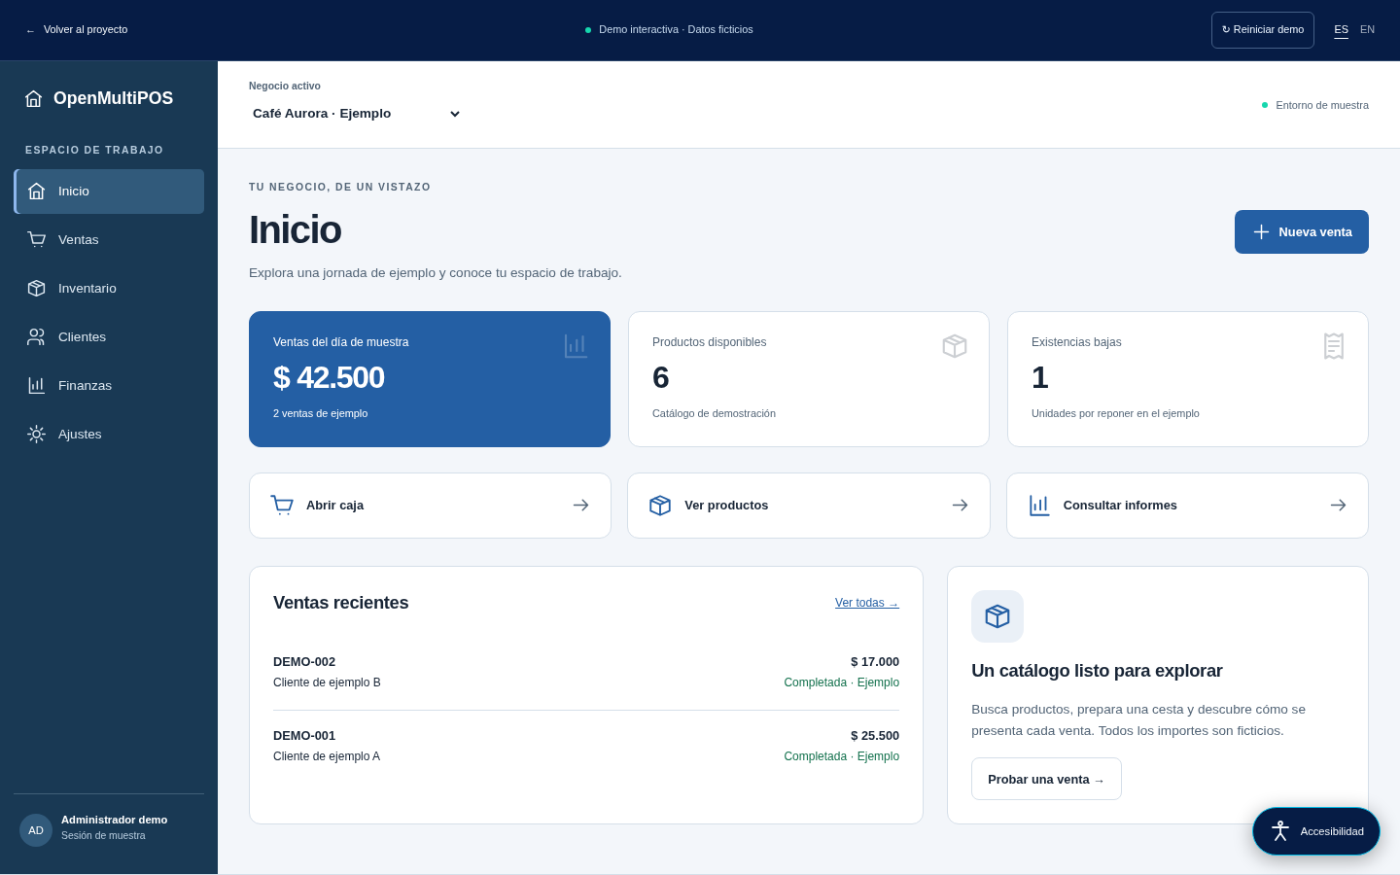The width and height of the screenshot is (1400, 875).
Task: Click the Reiniciar demo button
Action: coord(1263,30)
